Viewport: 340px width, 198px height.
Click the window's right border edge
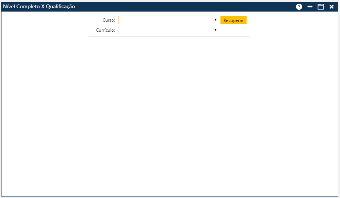(339, 104)
